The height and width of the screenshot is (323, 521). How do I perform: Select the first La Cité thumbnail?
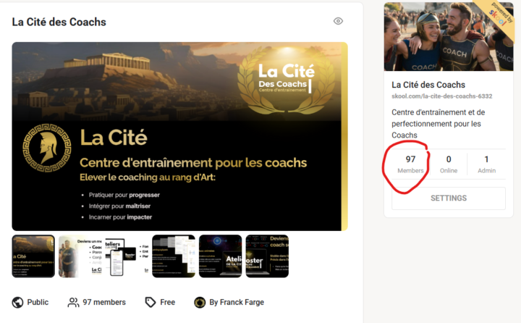click(33, 256)
